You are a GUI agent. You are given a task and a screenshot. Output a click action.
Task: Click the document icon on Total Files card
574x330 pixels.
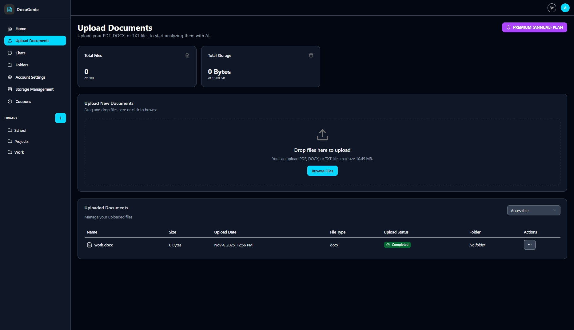tap(187, 55)
